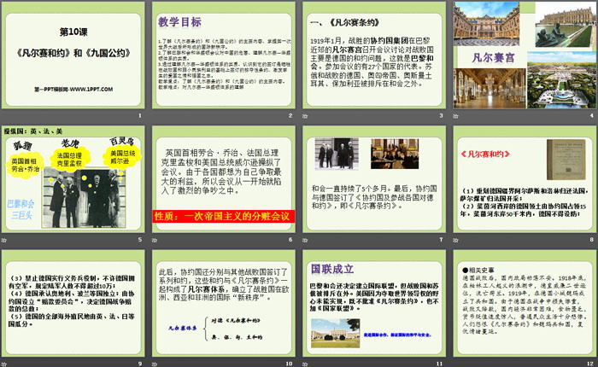
Task: Select the 国联成立 slide
Action: point(374,303)
